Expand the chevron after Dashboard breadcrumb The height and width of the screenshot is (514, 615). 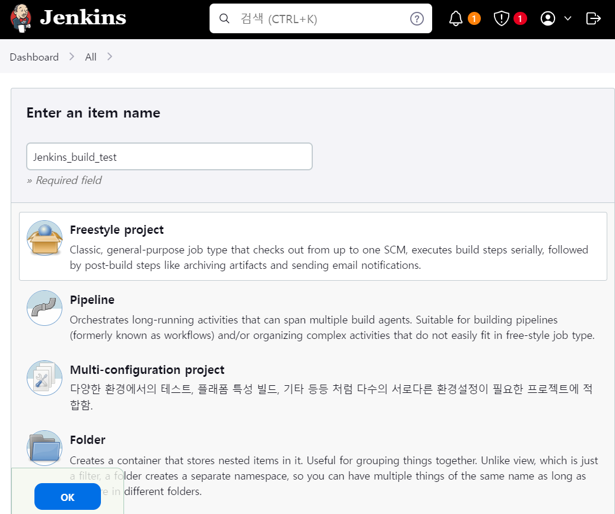tap(71, 57)
